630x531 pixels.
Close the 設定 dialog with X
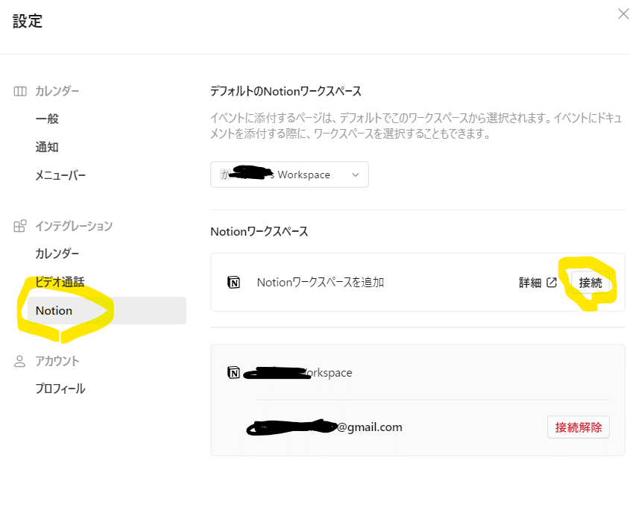(623, 14)
